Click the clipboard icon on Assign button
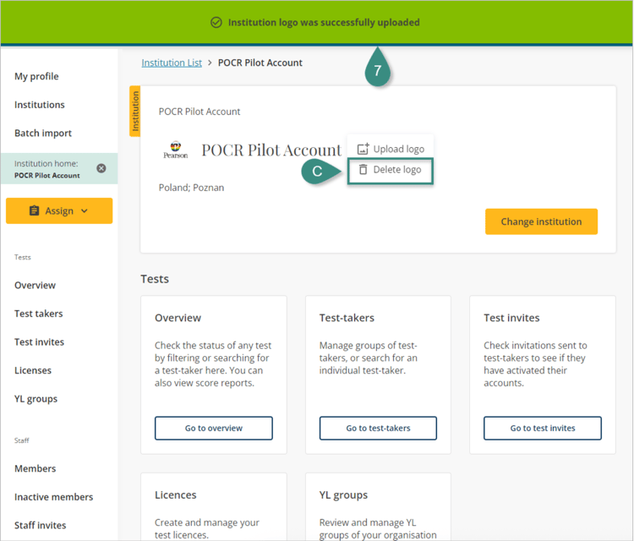The width and height of the screenshot is (634, 541). click(x=35, y=211)
